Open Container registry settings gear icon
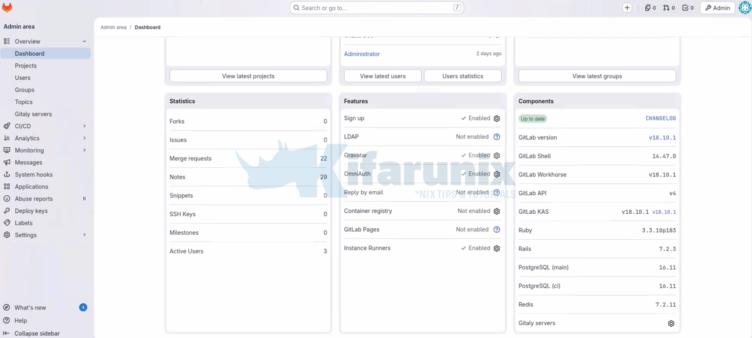 (496, 211)
